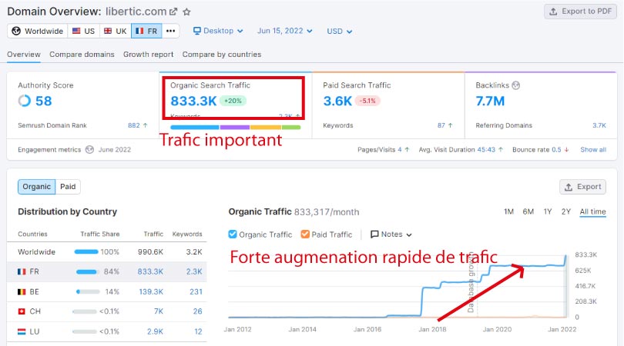Open the Jun 15, 2022 date dropdown
The height and width of the screenshot is (346, 624).
(x=285, y=31)
